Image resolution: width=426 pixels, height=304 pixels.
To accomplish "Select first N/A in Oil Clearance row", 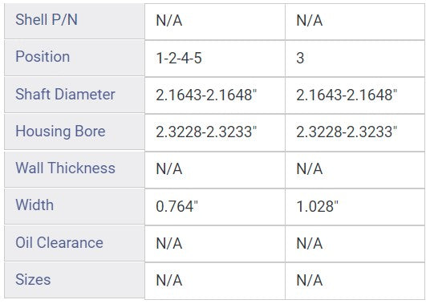I will click(169, 243).
